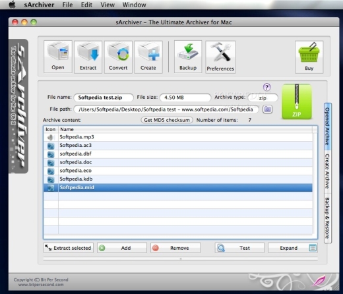The image size is (343, 294).
Task: Open the sArchiver application menu
Action: [39, 5]
